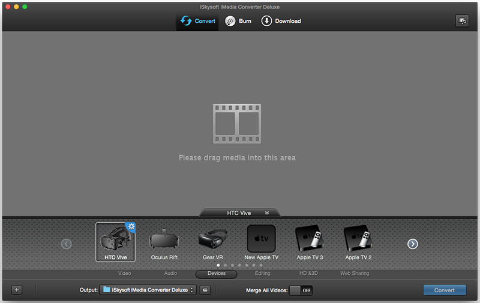
Task: Click the media drop area film icon
Action: click(237, 123)
